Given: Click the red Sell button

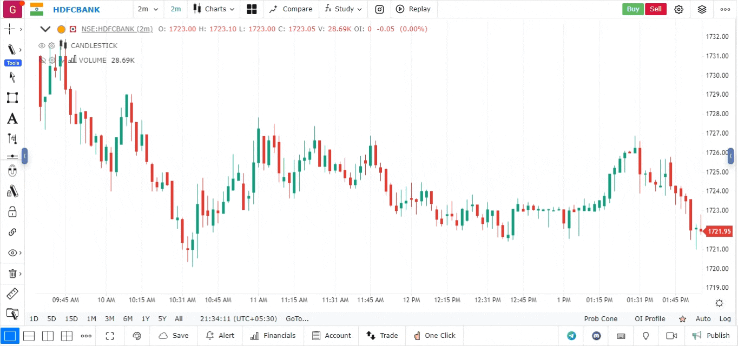Looking at the screenshot, I should point(656,9).
